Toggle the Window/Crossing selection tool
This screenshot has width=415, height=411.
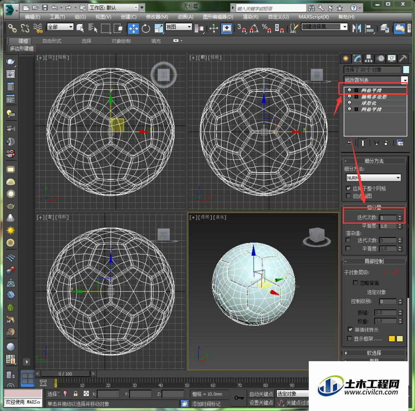[118, 28]
